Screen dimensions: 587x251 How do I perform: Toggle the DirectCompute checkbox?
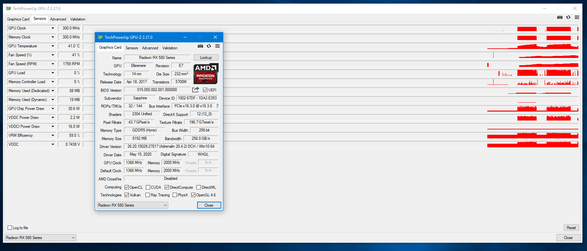[x=167, y=187]
